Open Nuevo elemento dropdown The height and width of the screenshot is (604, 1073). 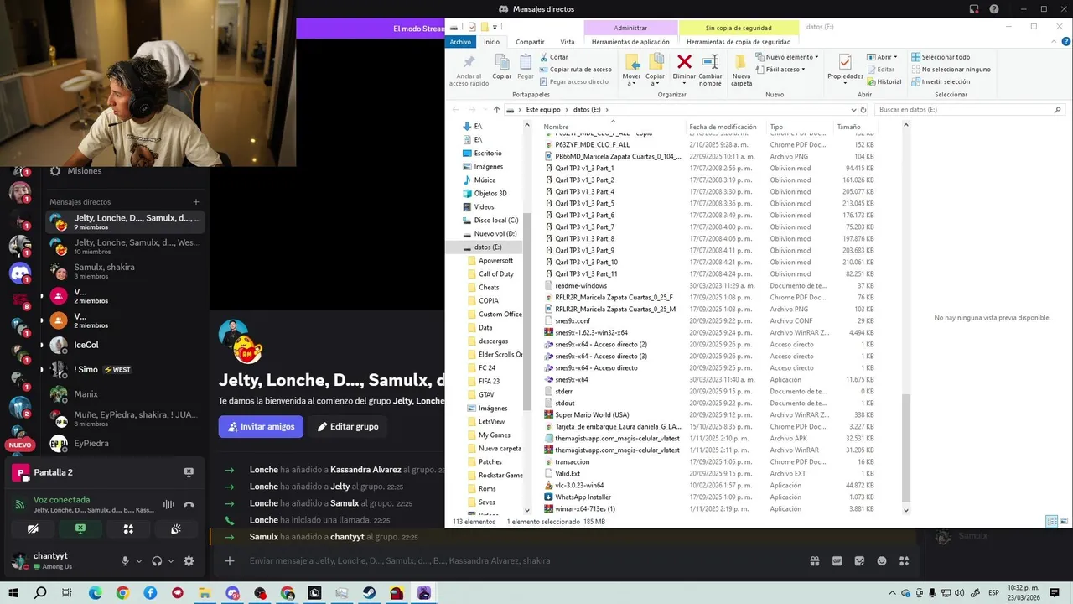coord(786,57)
